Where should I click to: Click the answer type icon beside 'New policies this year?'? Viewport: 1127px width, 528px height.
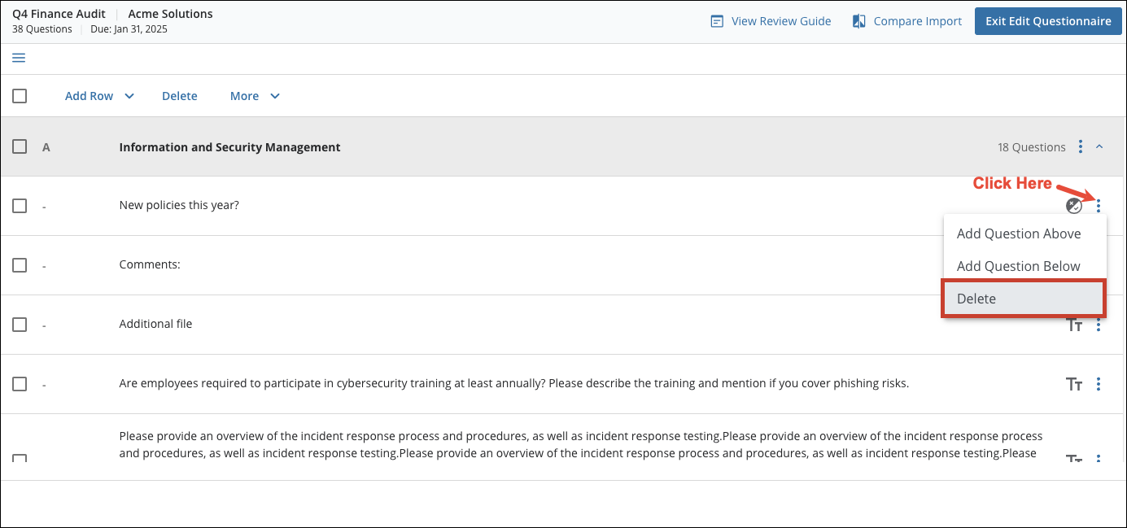click(x=1074, y=206)
